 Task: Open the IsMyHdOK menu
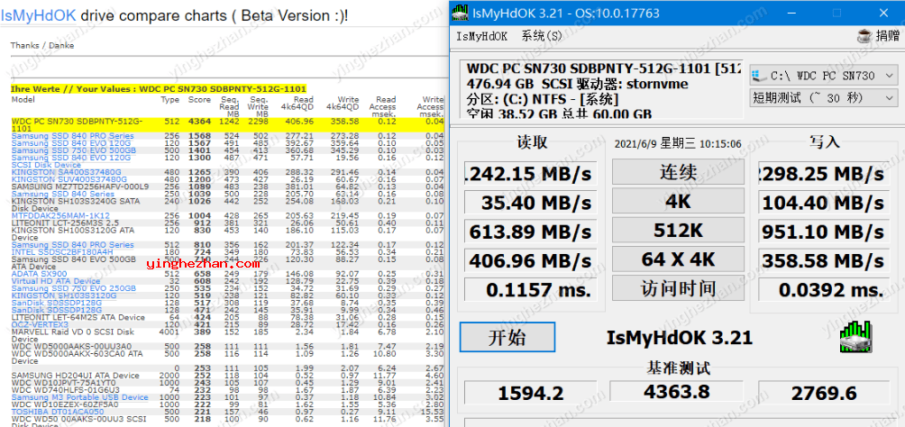482,37
